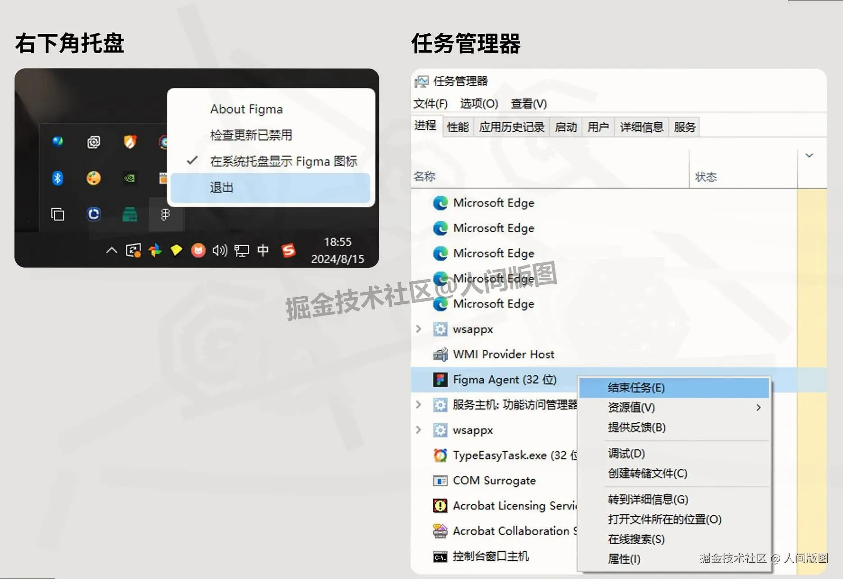Click the orange shield security tray icon
The height and width of the screenshot is (579, 843).
pyautogui.click(x=130, y=142)
